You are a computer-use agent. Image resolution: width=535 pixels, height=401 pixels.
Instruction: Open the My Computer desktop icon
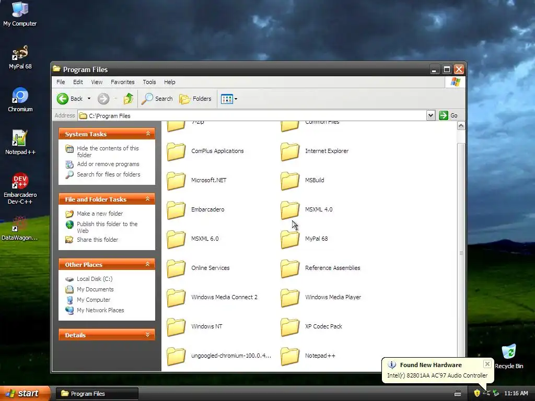coord(20,14)
